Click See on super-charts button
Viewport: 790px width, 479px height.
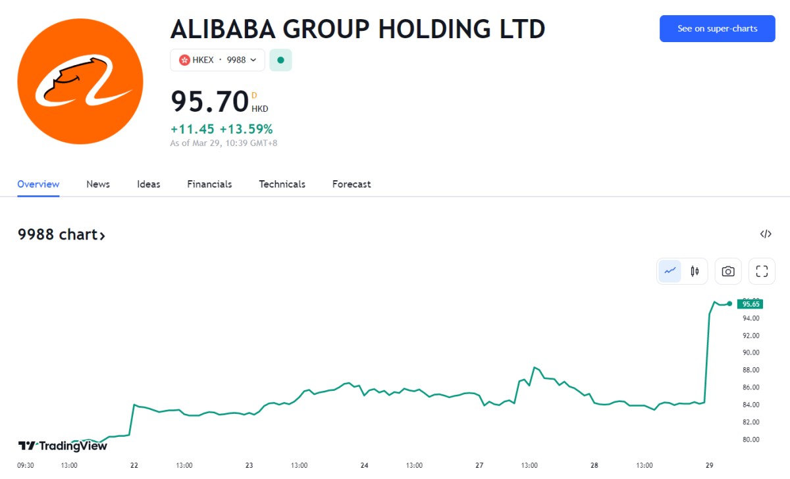point(717,29)
